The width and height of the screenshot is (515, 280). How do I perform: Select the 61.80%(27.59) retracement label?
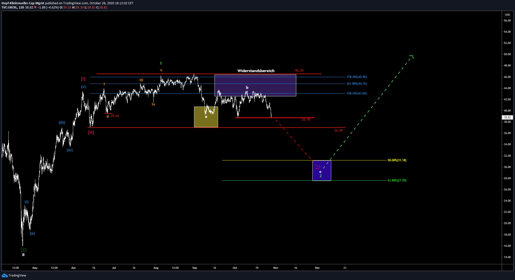pos(397,180)
